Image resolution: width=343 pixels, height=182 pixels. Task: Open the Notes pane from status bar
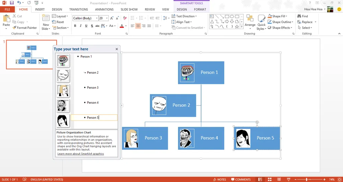220,179
